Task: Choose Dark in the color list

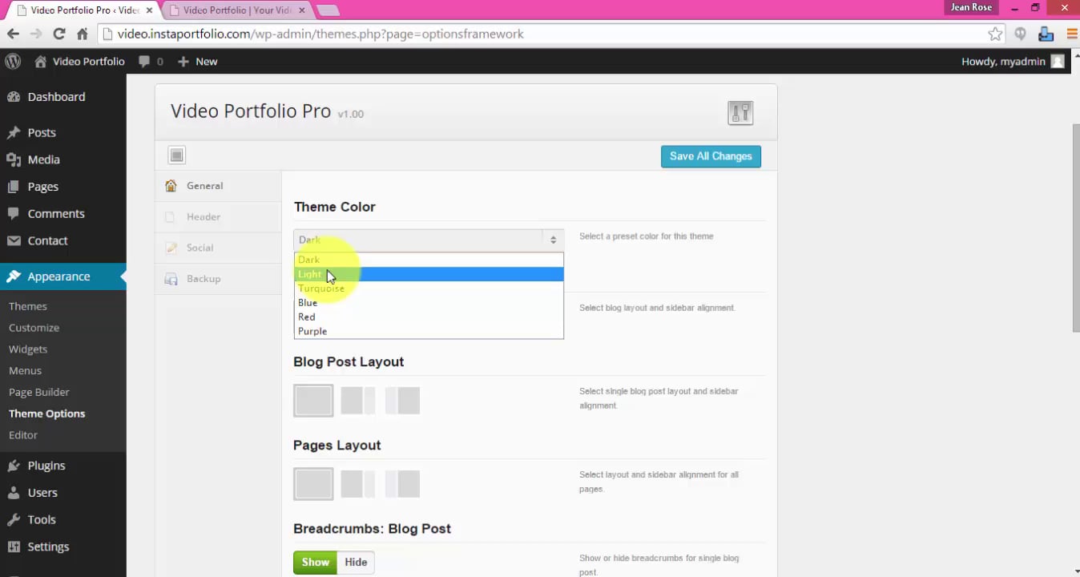Action: coord(429,260)
